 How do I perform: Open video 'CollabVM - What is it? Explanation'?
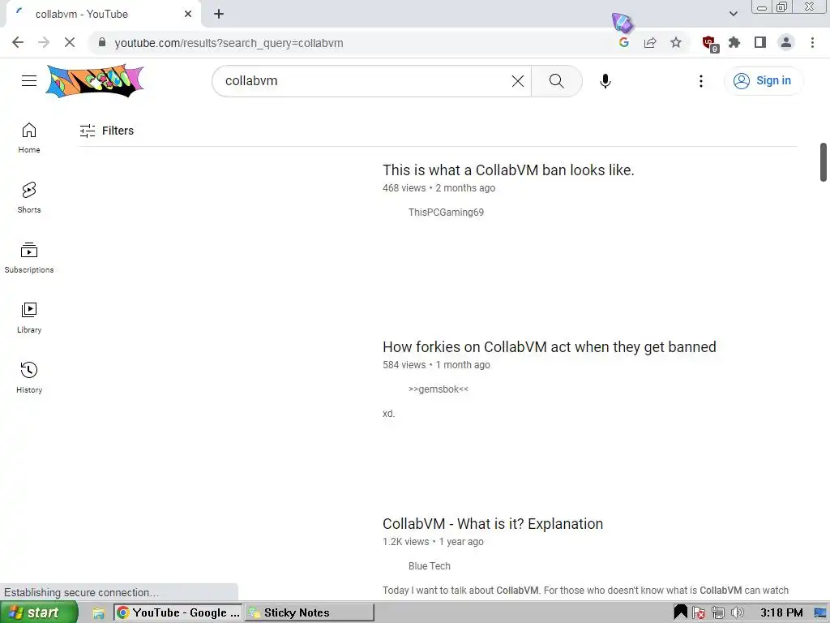click(493, 524)
